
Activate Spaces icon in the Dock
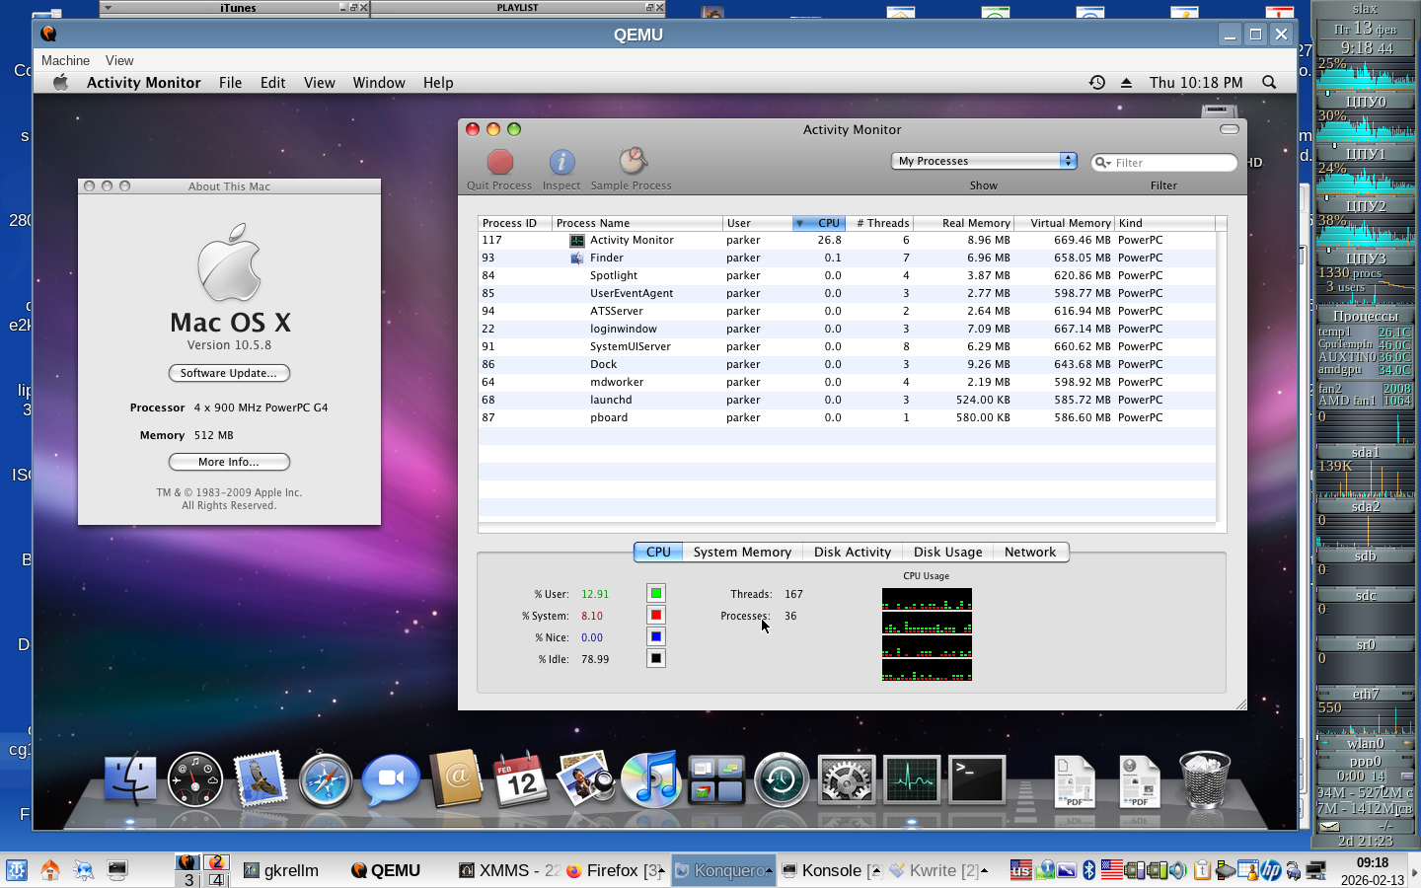(716, 779)
